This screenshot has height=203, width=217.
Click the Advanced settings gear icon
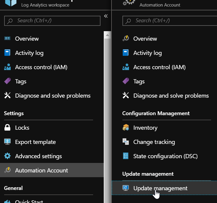click(x=7, y=156)
